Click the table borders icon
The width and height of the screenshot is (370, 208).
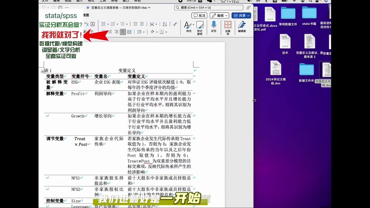(x=162, y=32)
